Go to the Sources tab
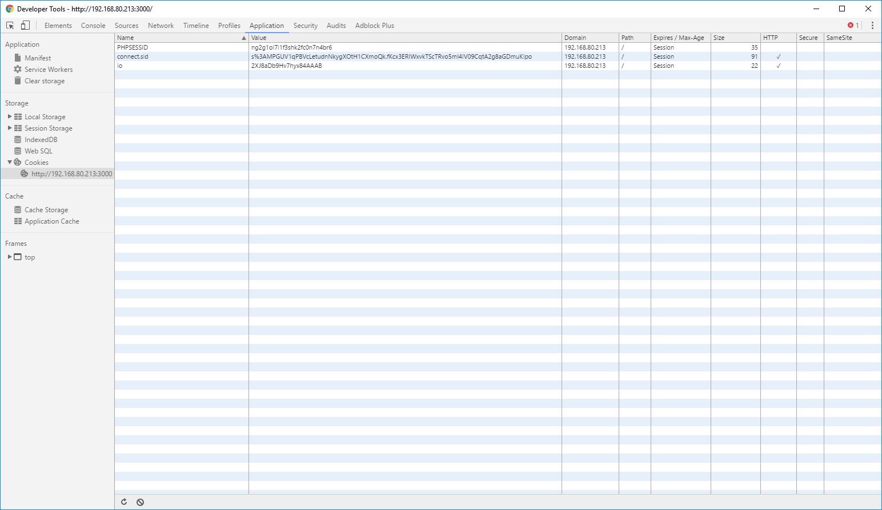Viewport: 882px width, 510px height. (x=127, y=26)
